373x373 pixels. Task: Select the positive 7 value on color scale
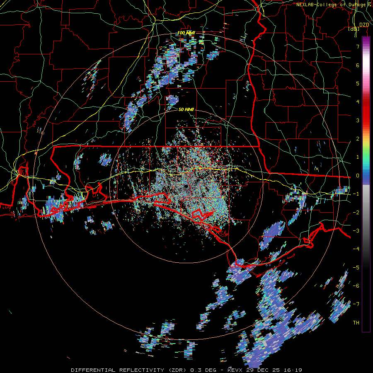point(358,46)
